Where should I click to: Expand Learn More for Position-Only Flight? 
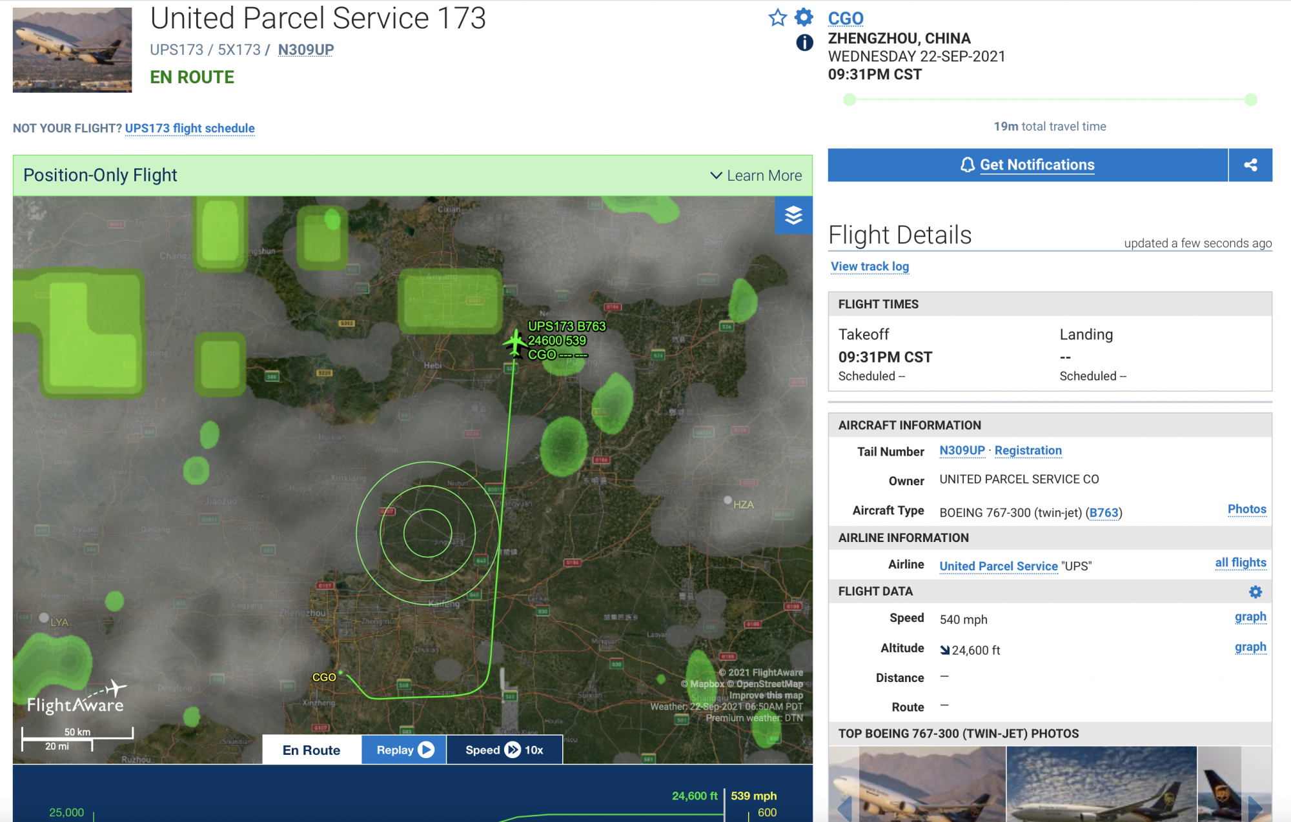(x=756, y=175)
